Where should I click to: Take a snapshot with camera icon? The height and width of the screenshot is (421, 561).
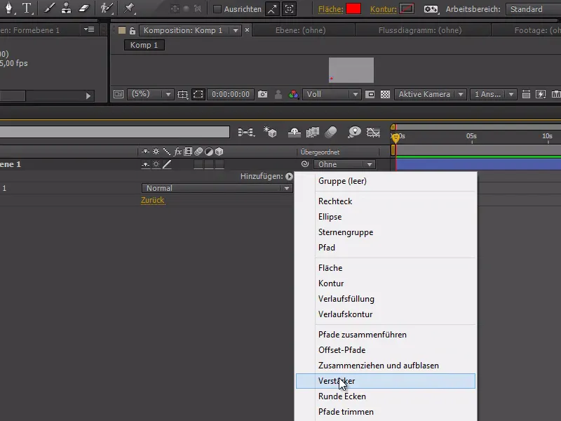262,94
